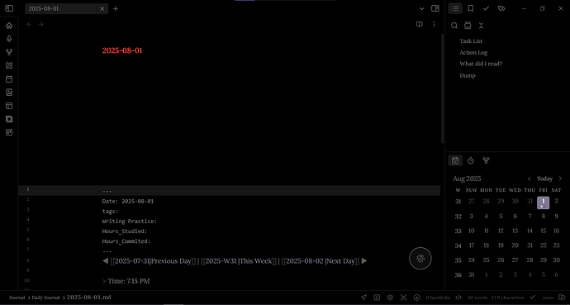This screenshot has width=570, height=305.
Task: Select the timer tab in lower sidebar
Action: pos(471,160)
